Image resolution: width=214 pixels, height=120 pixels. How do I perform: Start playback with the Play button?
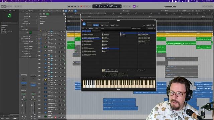tap(78, 6)
